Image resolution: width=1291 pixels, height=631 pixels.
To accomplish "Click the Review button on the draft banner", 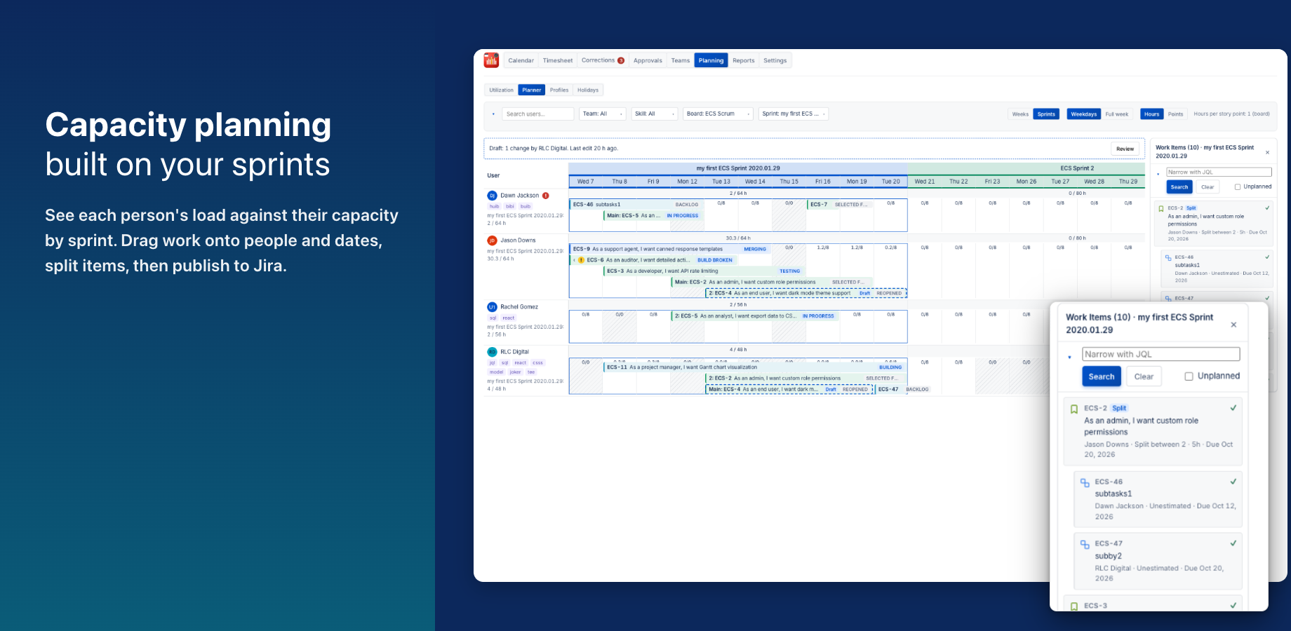I will (1125, 149).
